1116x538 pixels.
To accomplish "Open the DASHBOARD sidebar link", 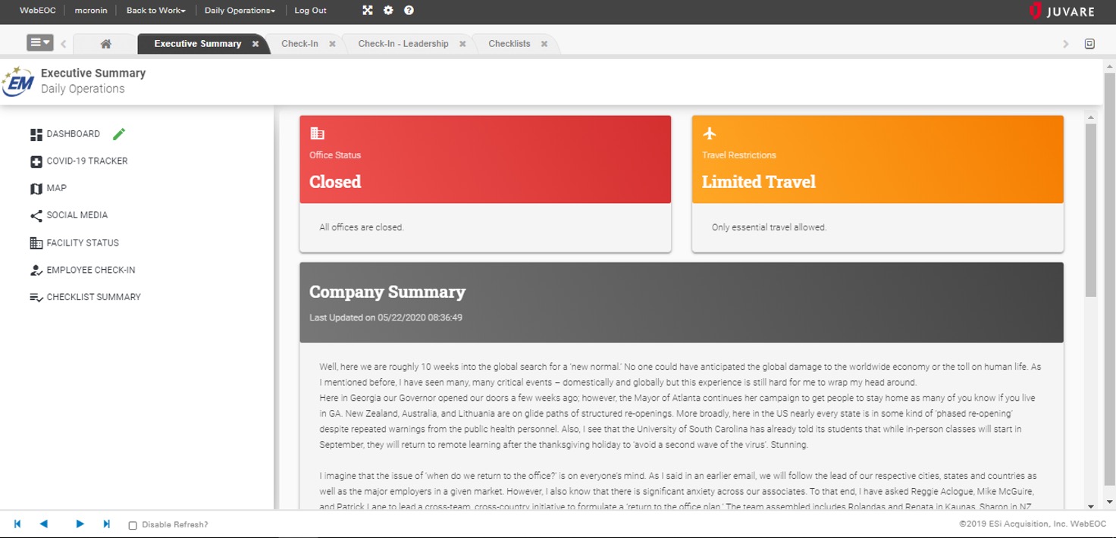I will (74, 134).
